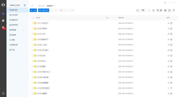
Task: Open the user avatar profile
Action: (3, 5)
